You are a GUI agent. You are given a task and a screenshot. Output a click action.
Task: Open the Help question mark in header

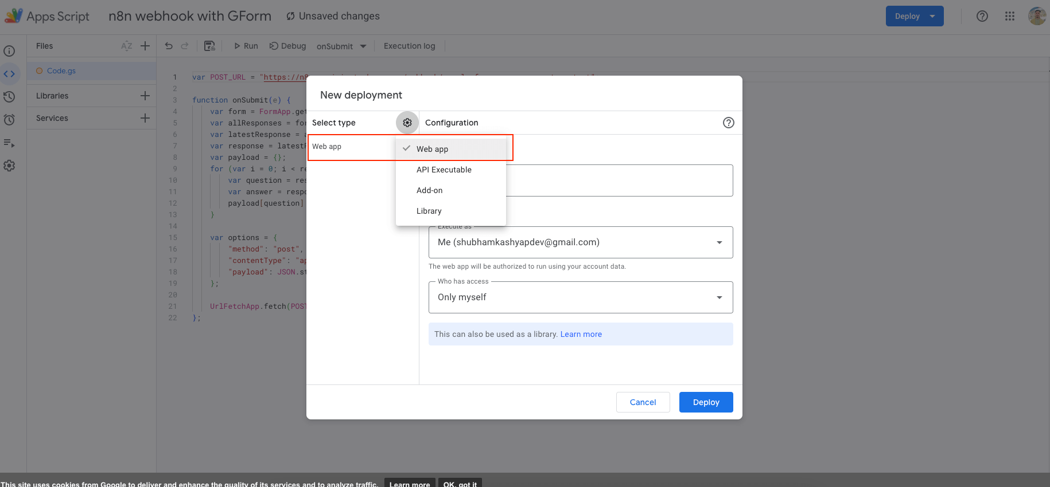click(x=982, y=16)
